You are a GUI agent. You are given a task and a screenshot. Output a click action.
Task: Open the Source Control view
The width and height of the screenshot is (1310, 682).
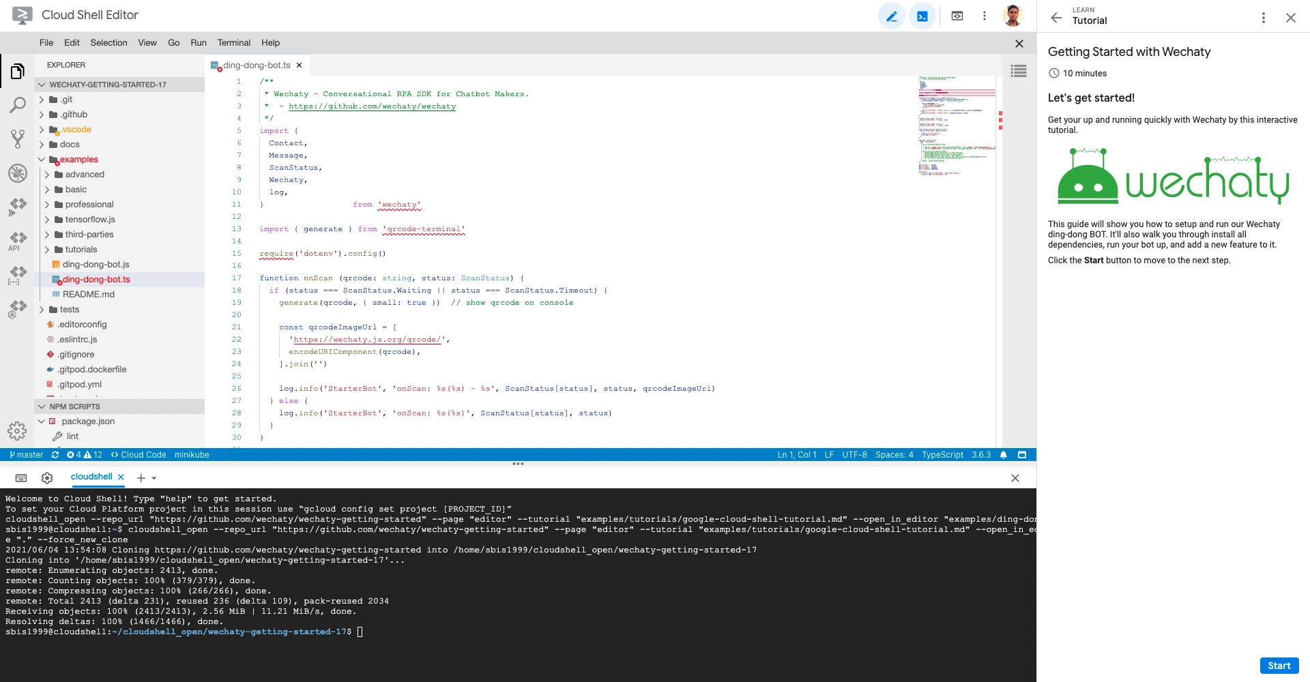[16, 138]
